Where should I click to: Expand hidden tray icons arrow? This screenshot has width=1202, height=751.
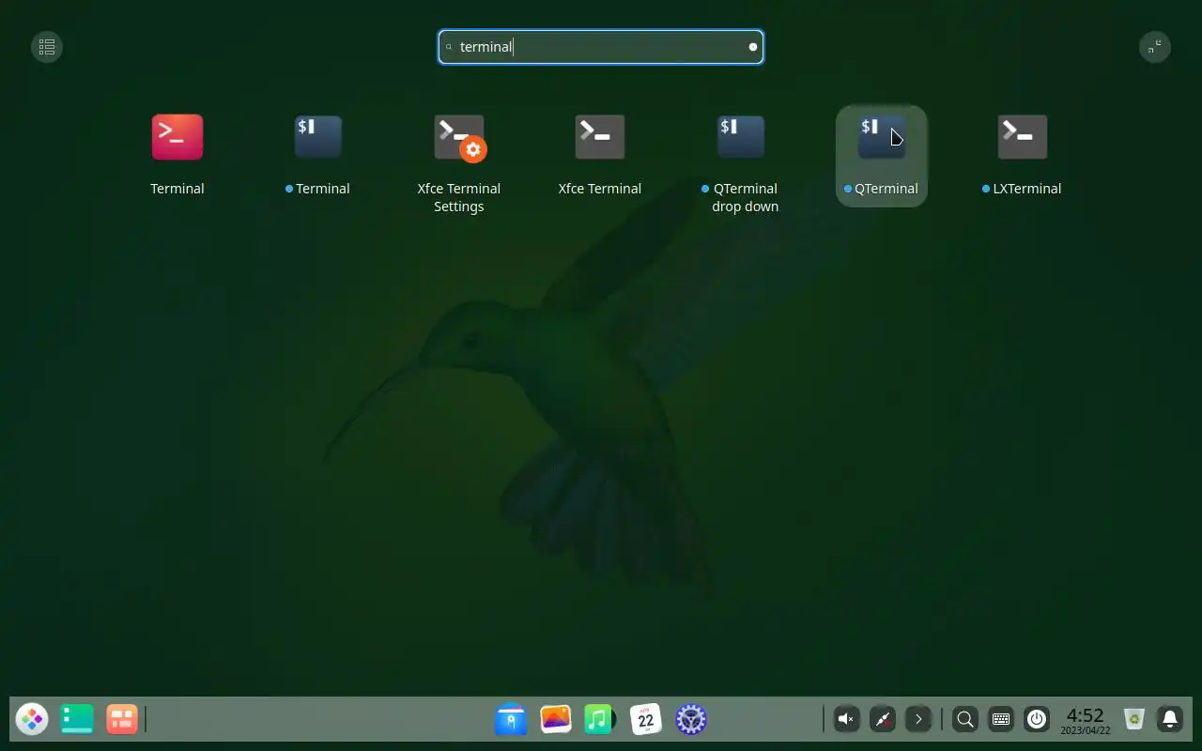918,720
